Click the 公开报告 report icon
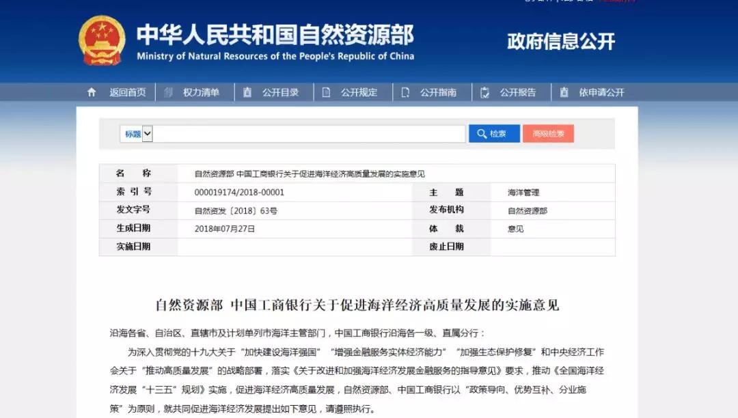 [485, 92]
